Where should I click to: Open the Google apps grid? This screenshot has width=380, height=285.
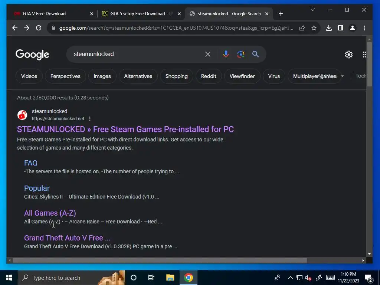pos(364,55)
